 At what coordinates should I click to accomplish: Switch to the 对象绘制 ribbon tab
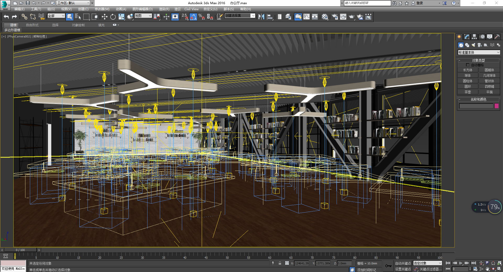78,25
